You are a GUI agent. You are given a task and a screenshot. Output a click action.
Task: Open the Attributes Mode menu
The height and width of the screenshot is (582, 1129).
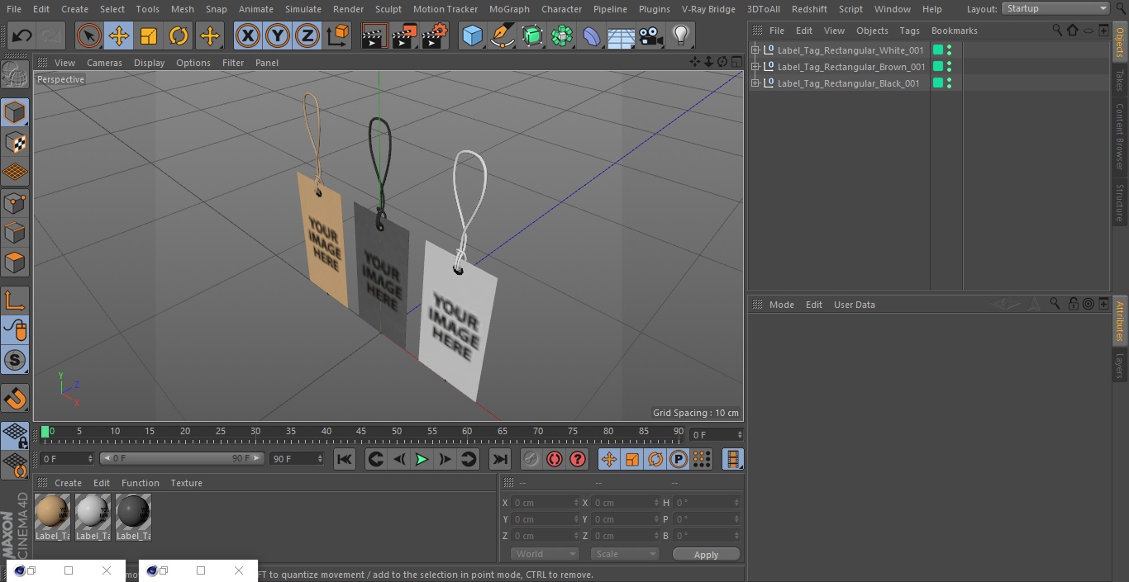coord(782,305)
